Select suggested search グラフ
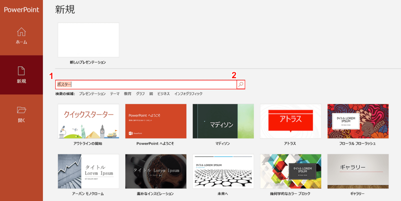This screenshot has width=401, height=201. tap(140, 94)
